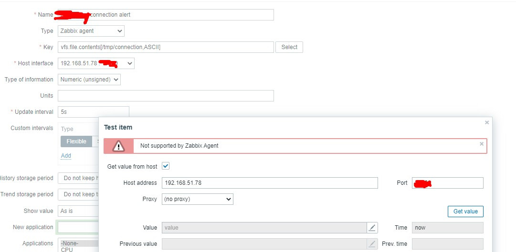Viewport: 516px width, 252px height.
Task: Expand the Host interface dropdown
Action: click(96, 63)
